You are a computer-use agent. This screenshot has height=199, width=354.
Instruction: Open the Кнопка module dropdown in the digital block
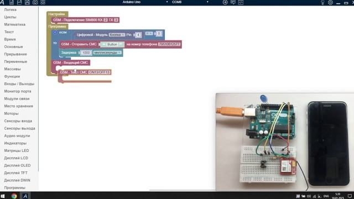pyautogui.click(x=117, y=35)
